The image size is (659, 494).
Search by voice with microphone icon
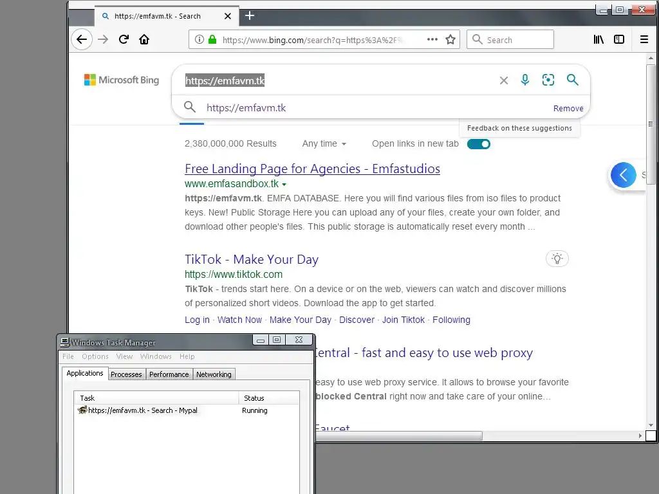click(525, 80)
